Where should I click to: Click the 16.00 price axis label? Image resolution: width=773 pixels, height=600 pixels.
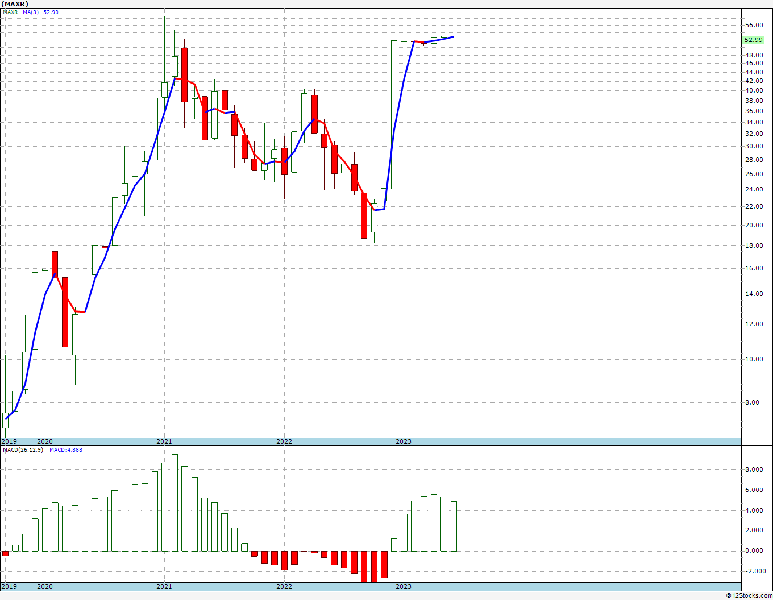(754, 268)
